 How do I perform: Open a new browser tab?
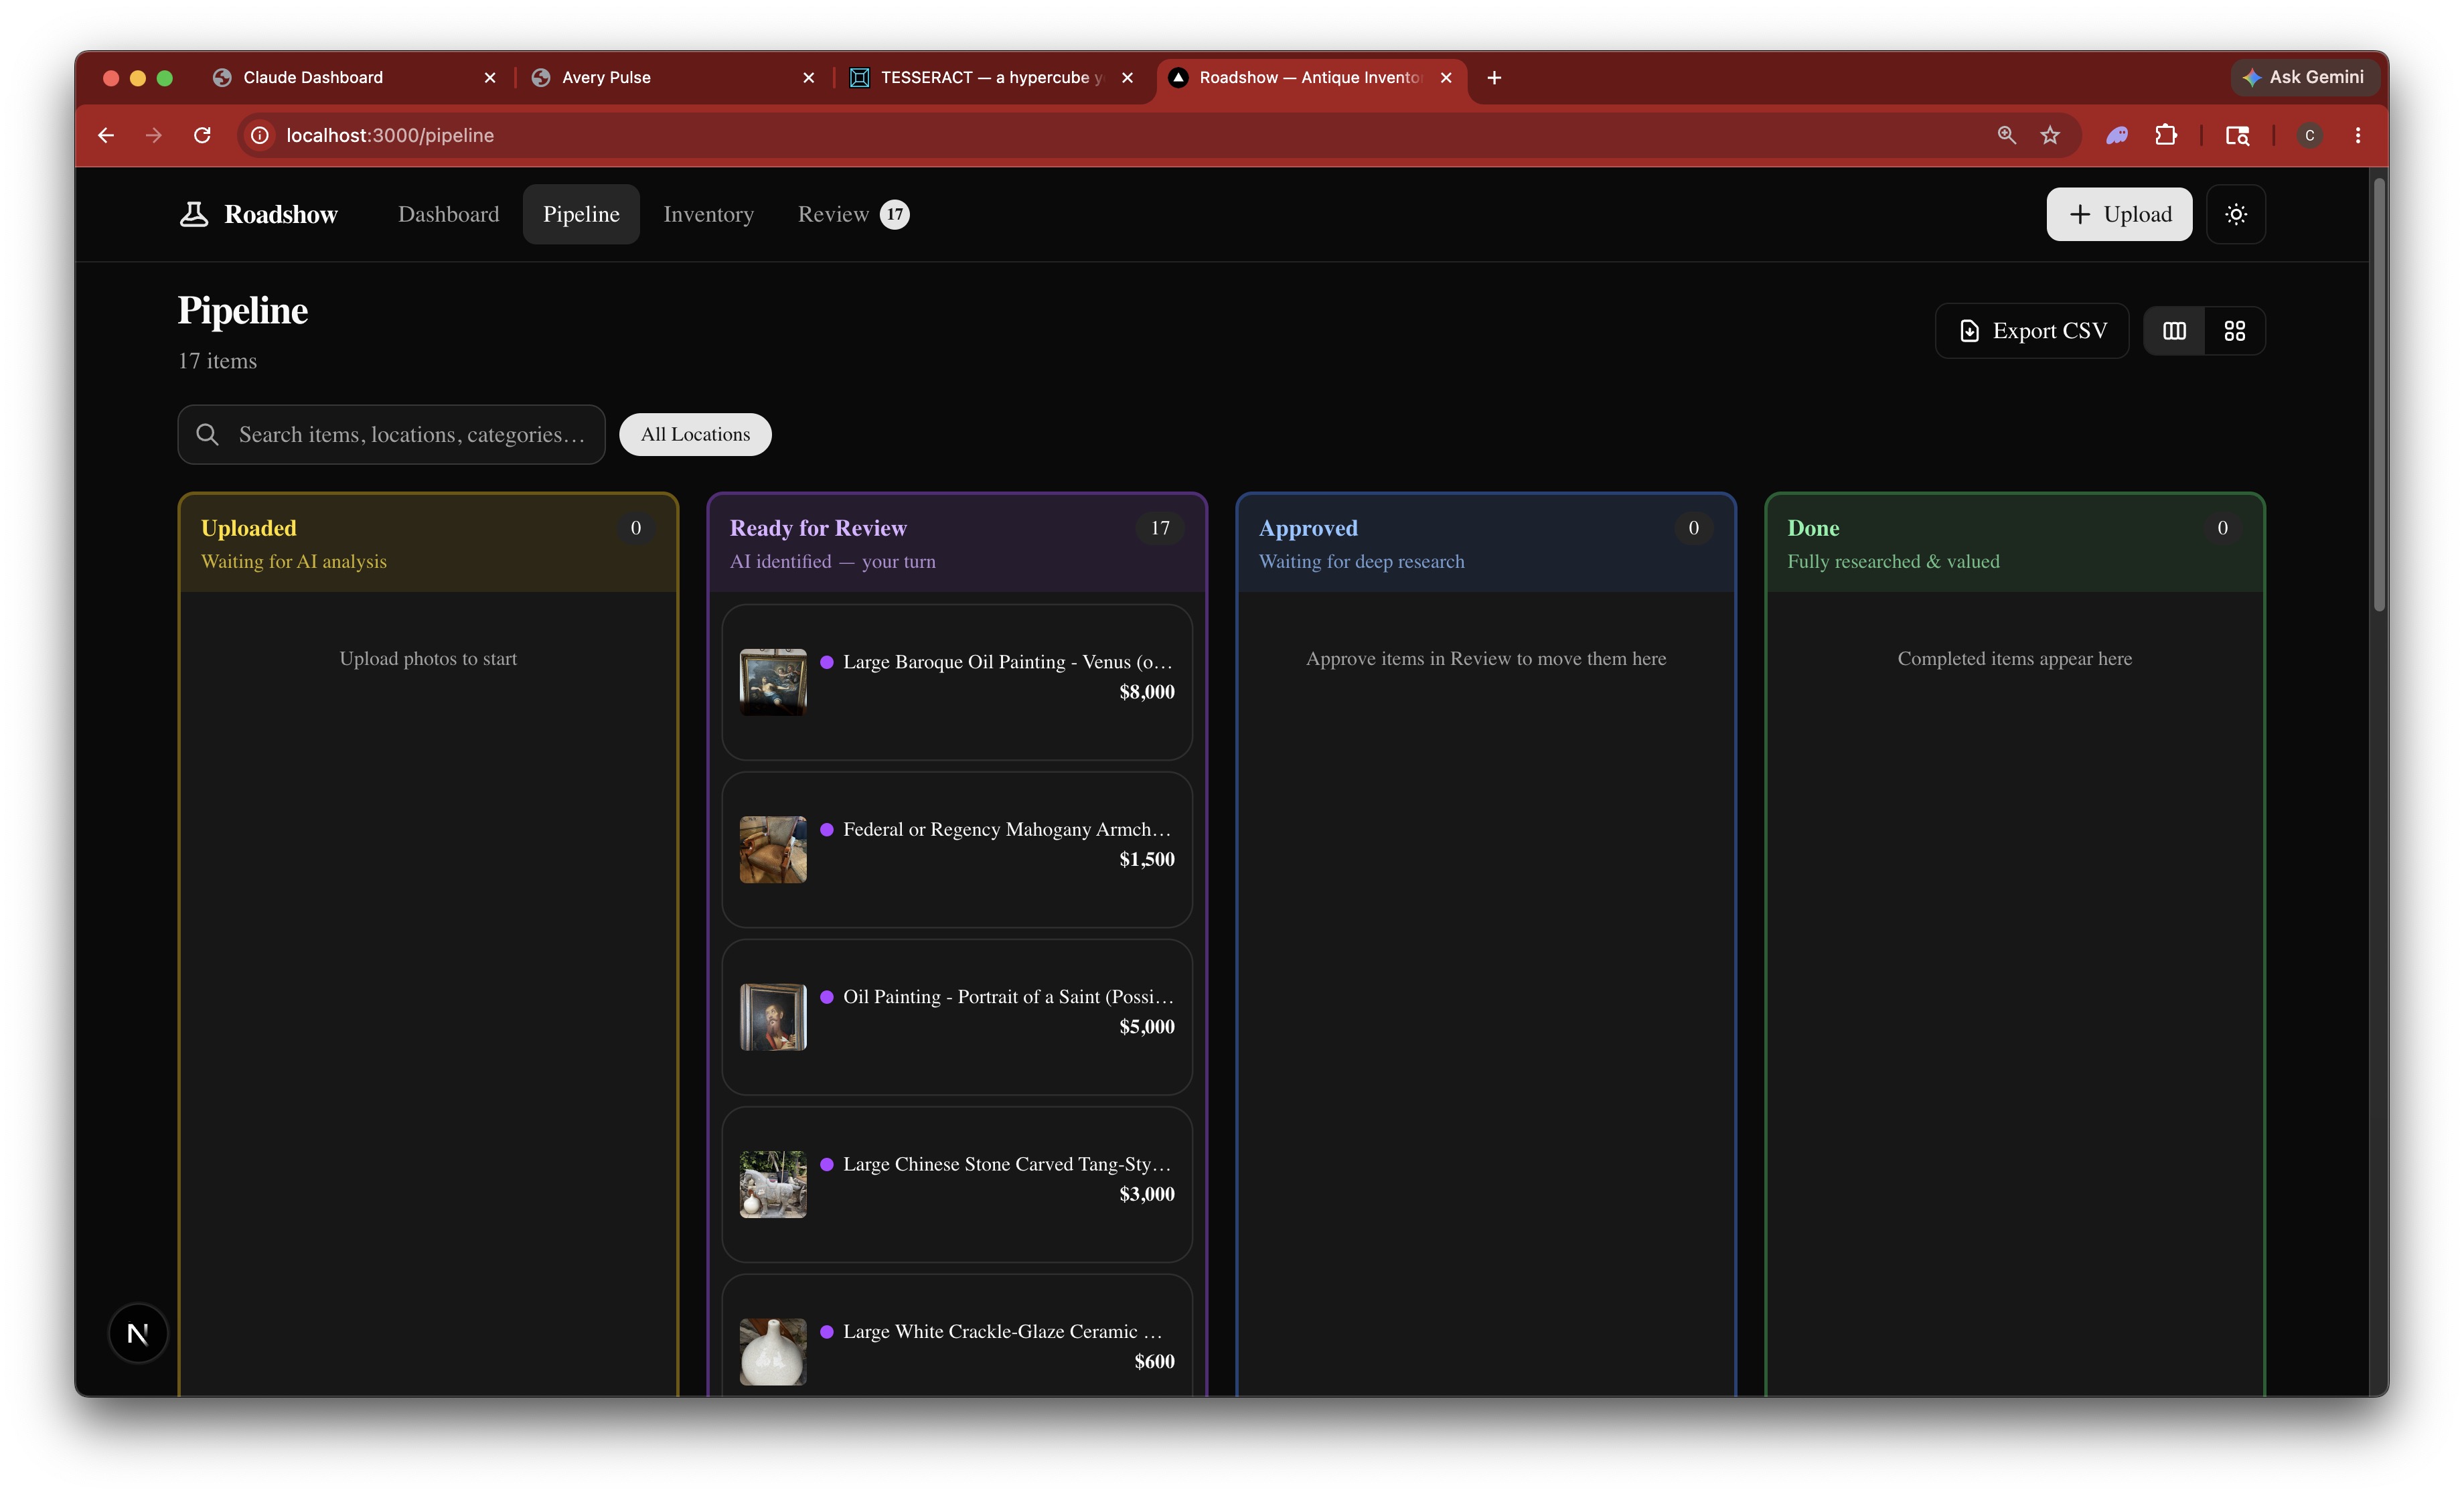click(1494, 77)
